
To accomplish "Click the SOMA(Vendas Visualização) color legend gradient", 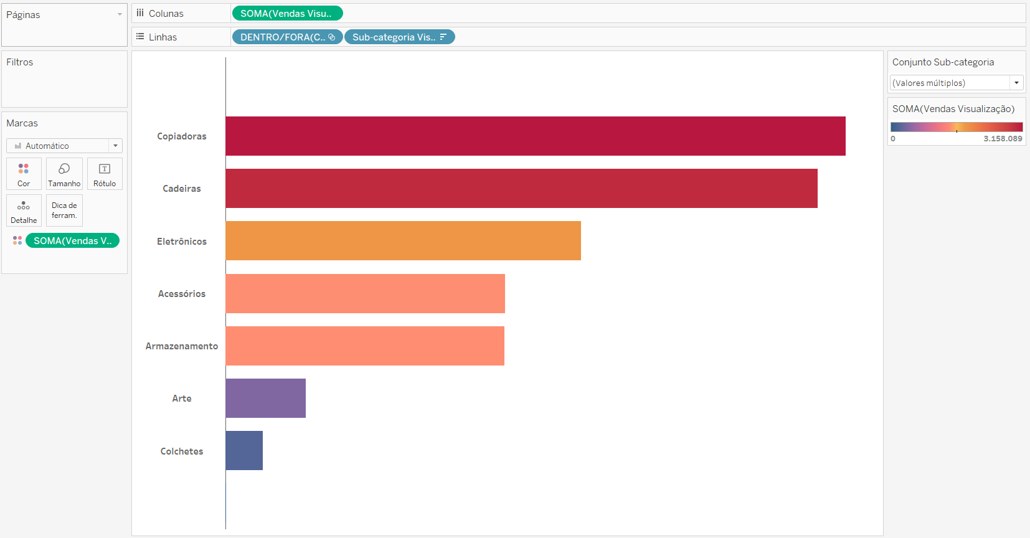I will 957,127.
